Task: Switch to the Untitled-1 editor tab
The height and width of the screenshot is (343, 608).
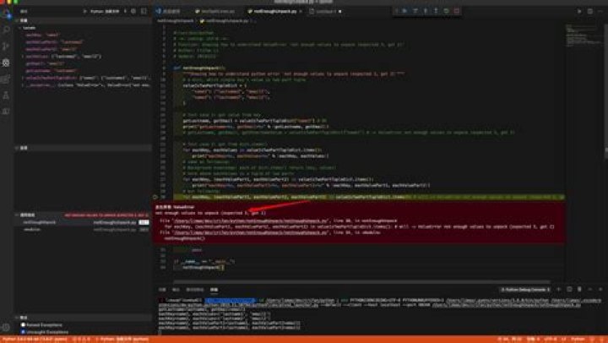Action: point(325,11)
